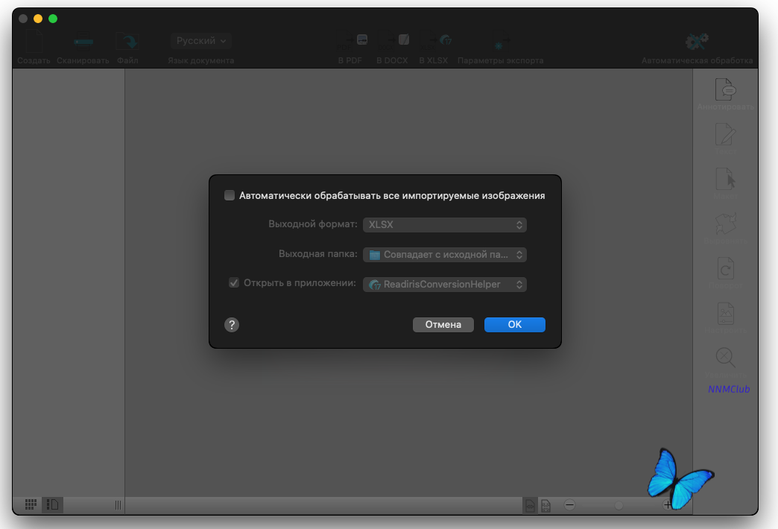
Task: Enable automatic processing of imported images checkbox
Action: click(230, 195)
